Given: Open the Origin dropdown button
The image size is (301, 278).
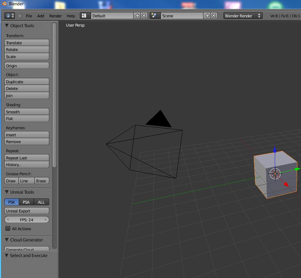Looking at the screenshot, I should pos(27,66).
